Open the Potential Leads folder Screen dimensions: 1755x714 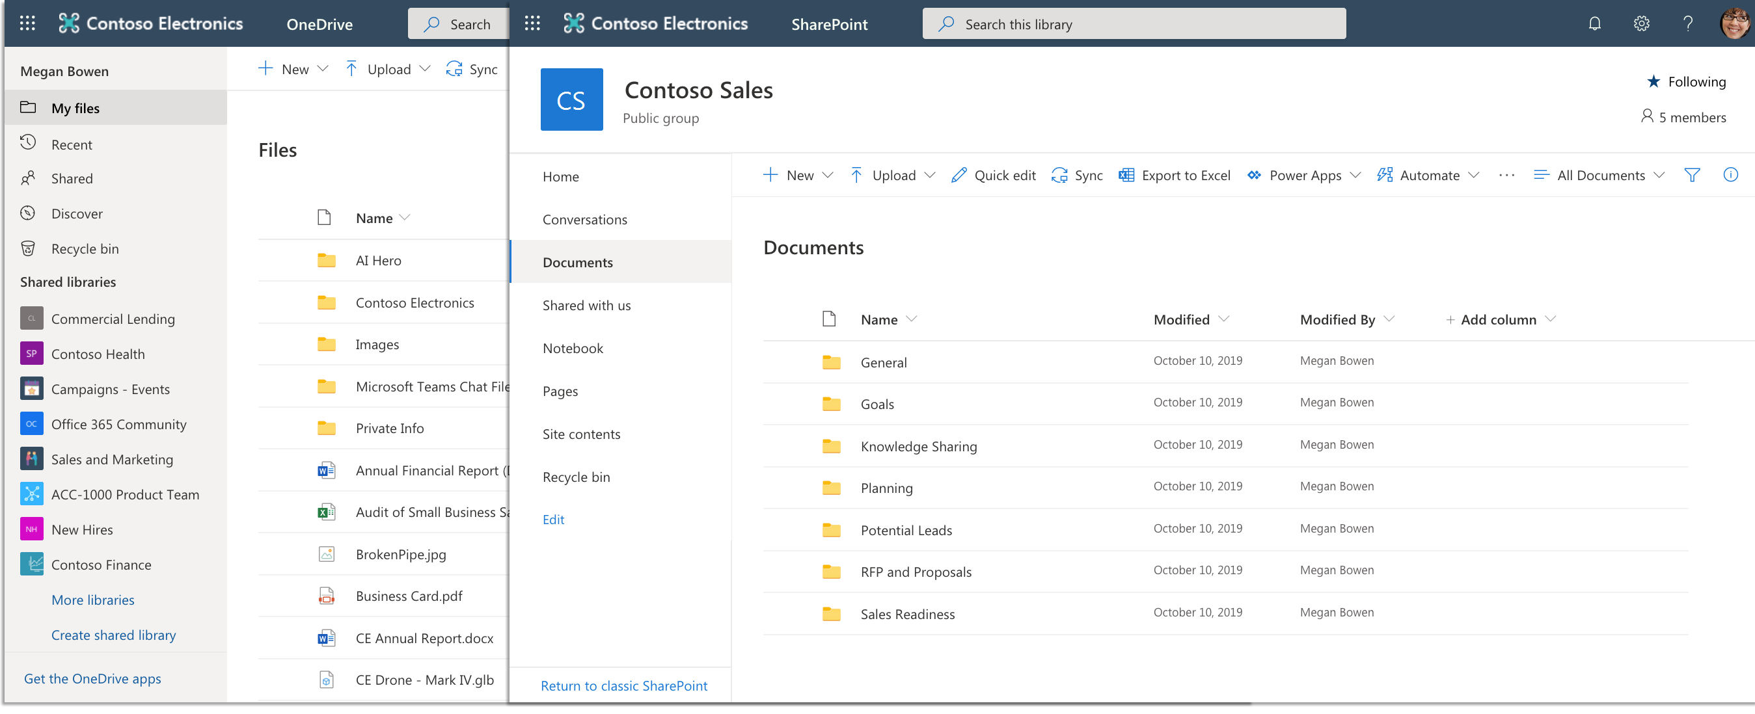click(906, 529)
